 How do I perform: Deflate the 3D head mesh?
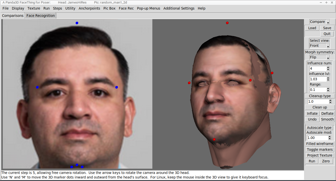(x=327, y=114)
